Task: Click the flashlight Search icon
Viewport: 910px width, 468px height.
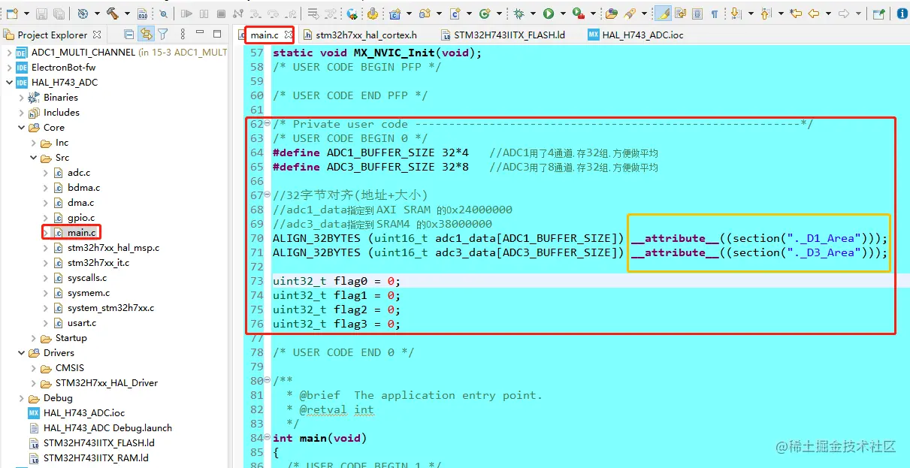Action: coord(630,14)
